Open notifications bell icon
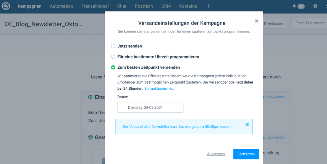The height and width of the screenshot is (164, 327). [294, 6]
